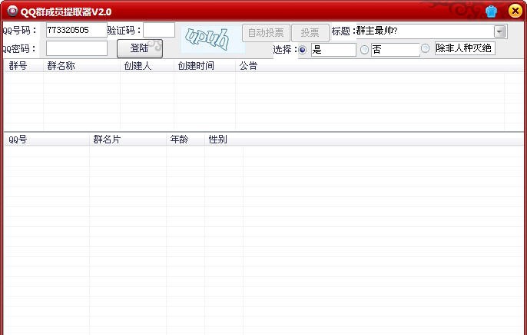Sort by 公告 column header
The width and height of the screenshot is (527, 335).
pyautogui.click(x=370, y=66)
